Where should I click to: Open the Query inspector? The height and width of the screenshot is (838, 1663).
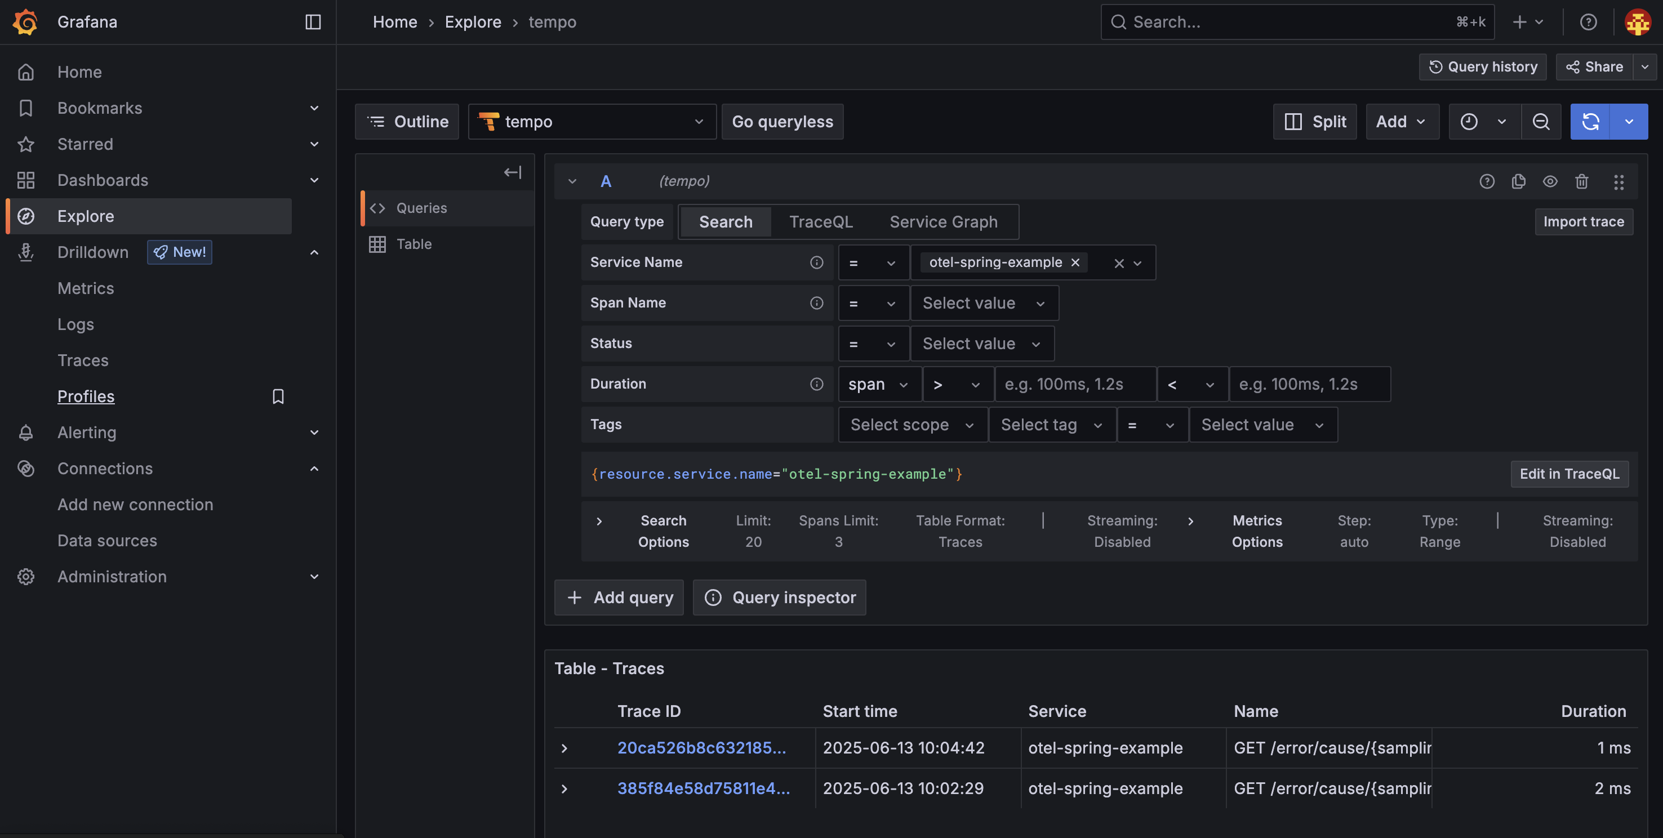pyautogui.click(x=779, y=597)
